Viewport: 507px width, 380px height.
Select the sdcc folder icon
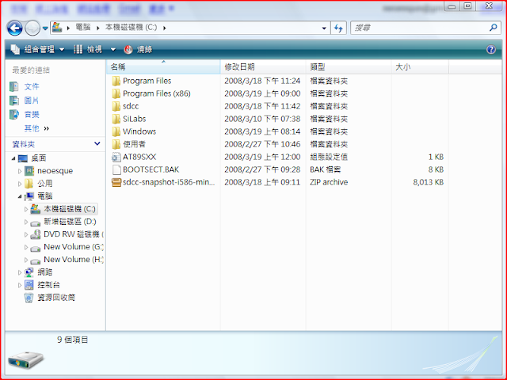116,106
